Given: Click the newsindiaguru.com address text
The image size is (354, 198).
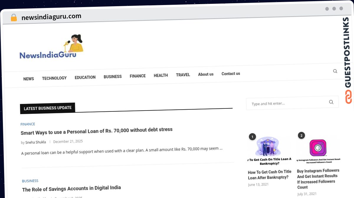Looking at the screenshot, I should (x=51, y=17).
